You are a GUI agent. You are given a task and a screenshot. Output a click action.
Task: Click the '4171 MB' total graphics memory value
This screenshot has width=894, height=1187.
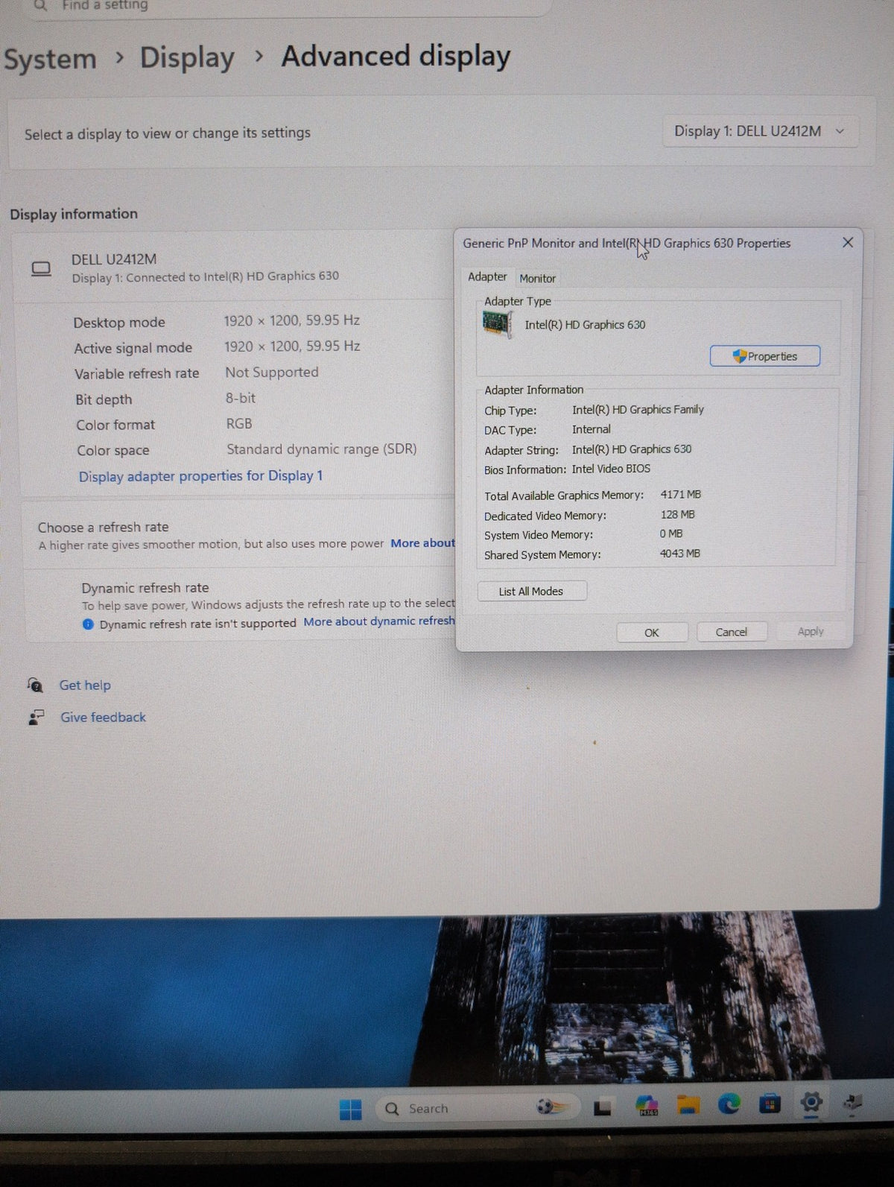tap(680, 494)
